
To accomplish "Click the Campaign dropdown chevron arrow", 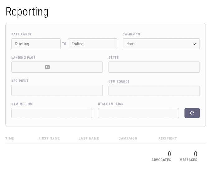I will tap(194, 44).
